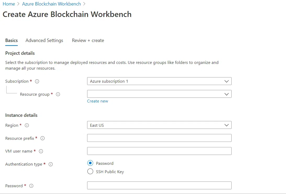Image resolution: width=286 pixels, height=194 pixels.
Task: Switch to the Review + create tab
Action: coord(88,40)
